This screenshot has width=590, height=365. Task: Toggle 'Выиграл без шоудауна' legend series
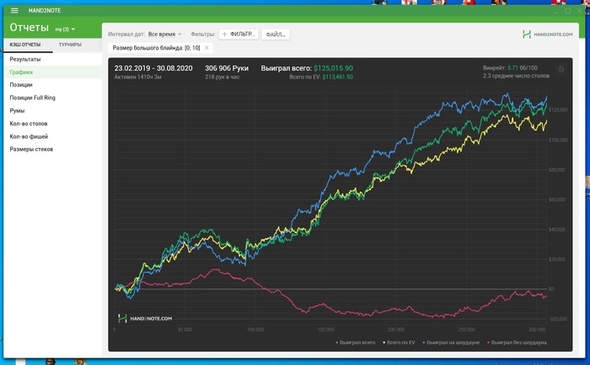point(517,342)
